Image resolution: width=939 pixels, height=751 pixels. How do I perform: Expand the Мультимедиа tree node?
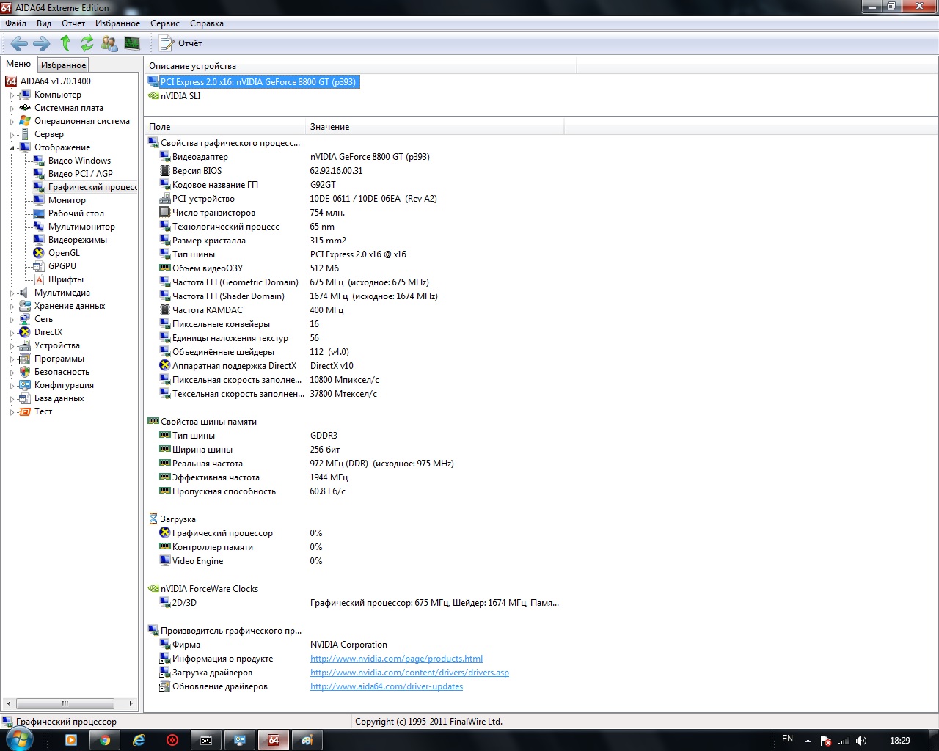pyautogui.click(x=12, y=293)
